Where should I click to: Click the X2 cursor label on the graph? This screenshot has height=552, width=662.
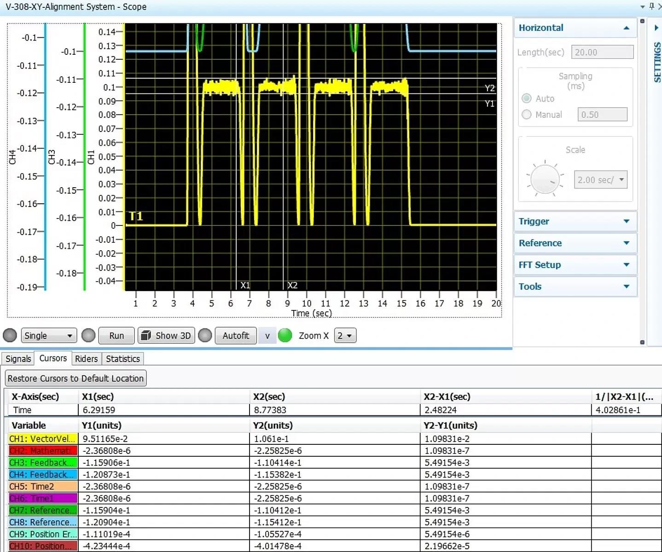coord(292,285)
